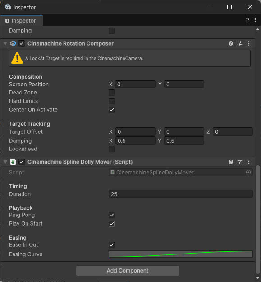Click the Inspector window title icon
261x282 pixels.
pyautogui.click(x=8, y=7)
